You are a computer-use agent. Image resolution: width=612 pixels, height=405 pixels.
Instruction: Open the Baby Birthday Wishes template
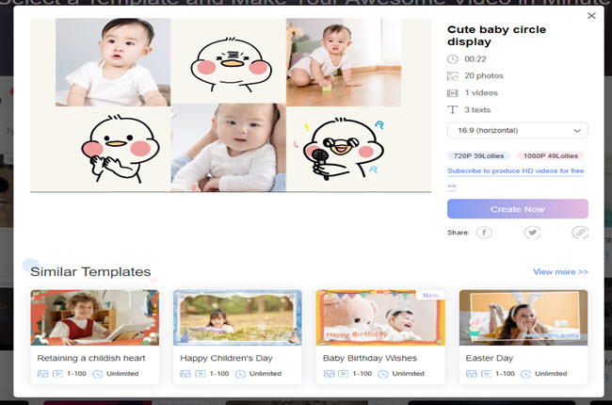point(379,317)
